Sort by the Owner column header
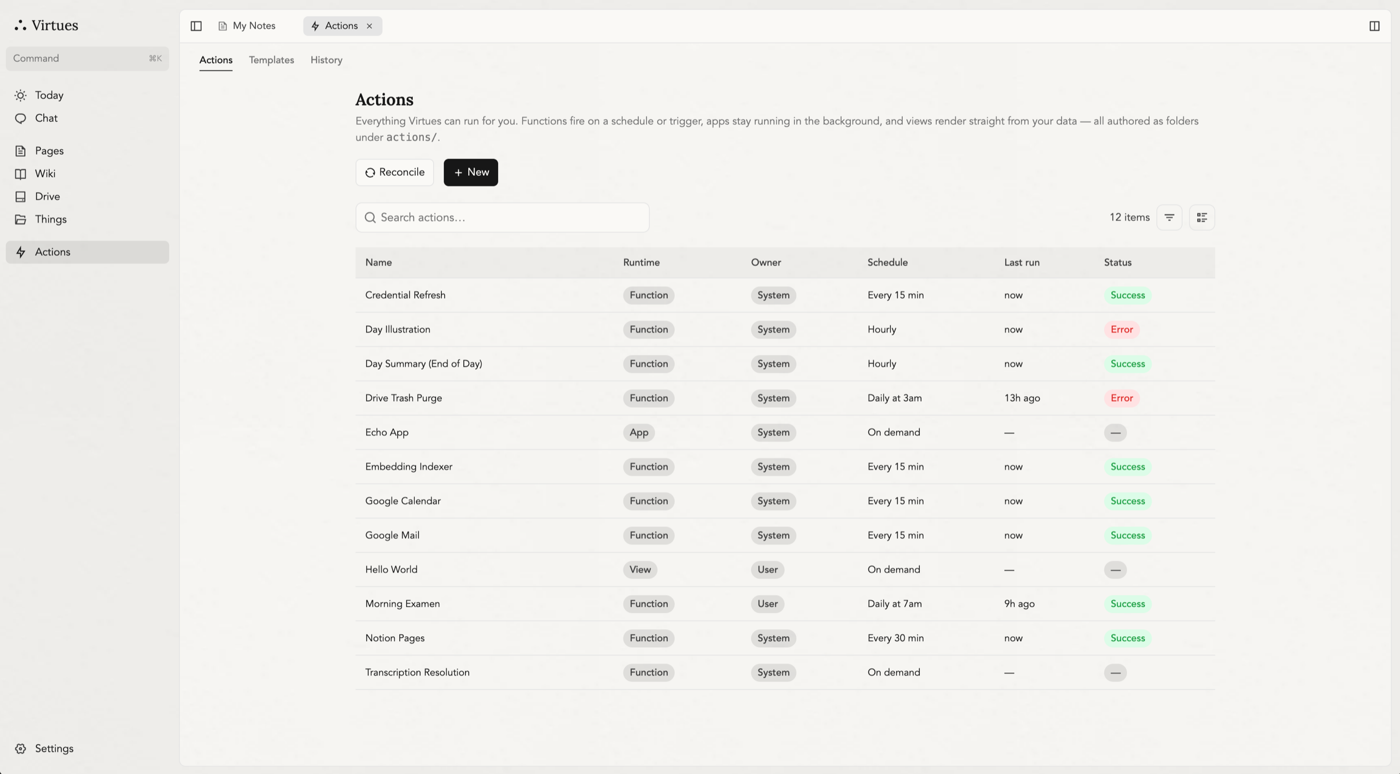This screenshot has height=774, width=1400. click(x=766, y=262)
